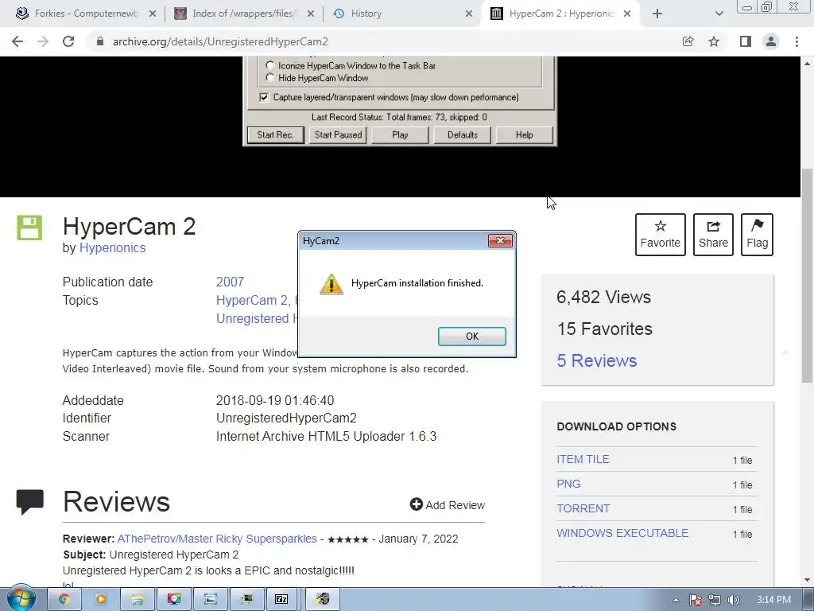Screen dimensions: 814x611
Task: Open the PNG download option
Action: pyautogui.click(x=568, y=484)
